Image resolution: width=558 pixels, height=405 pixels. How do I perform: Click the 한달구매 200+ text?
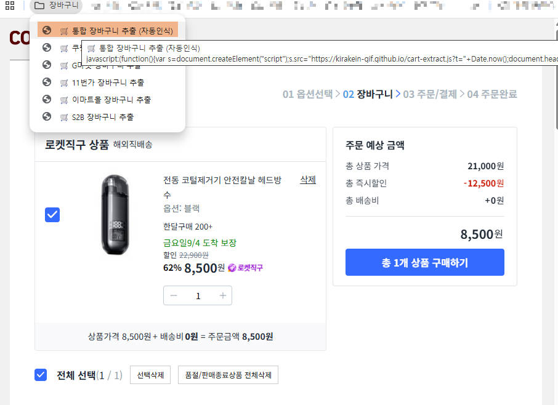tap(188, 227)
